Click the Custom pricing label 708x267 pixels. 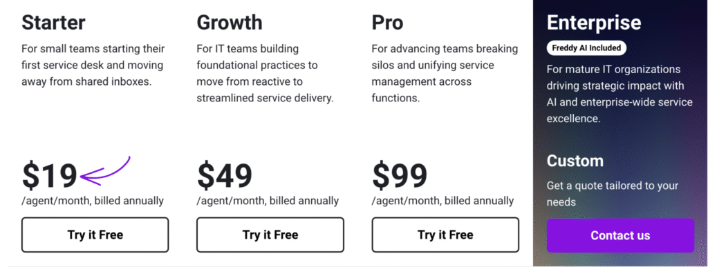coord(575,161)
